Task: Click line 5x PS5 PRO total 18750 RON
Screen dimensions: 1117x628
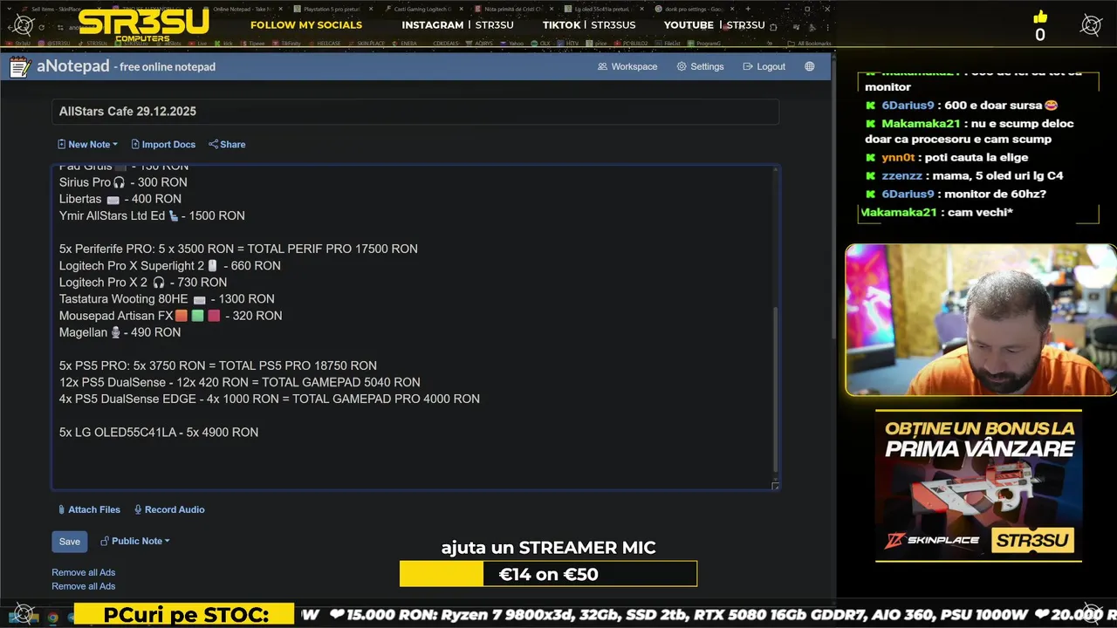Action: click(x=218, y=366)
